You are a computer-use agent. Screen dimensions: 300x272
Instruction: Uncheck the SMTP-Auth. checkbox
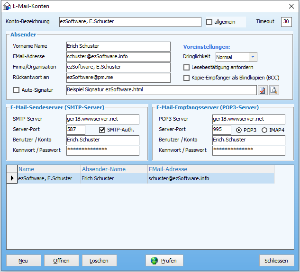[x=102, y=130]
